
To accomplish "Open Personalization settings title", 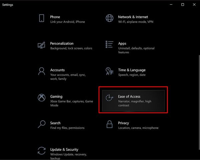I will (x=62, y=43).
